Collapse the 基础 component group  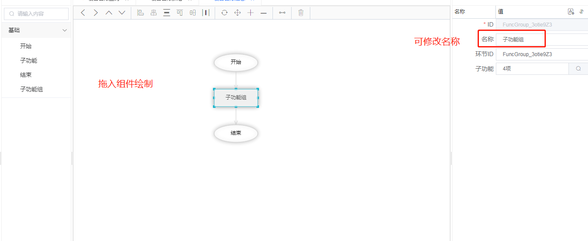point(65,30)
